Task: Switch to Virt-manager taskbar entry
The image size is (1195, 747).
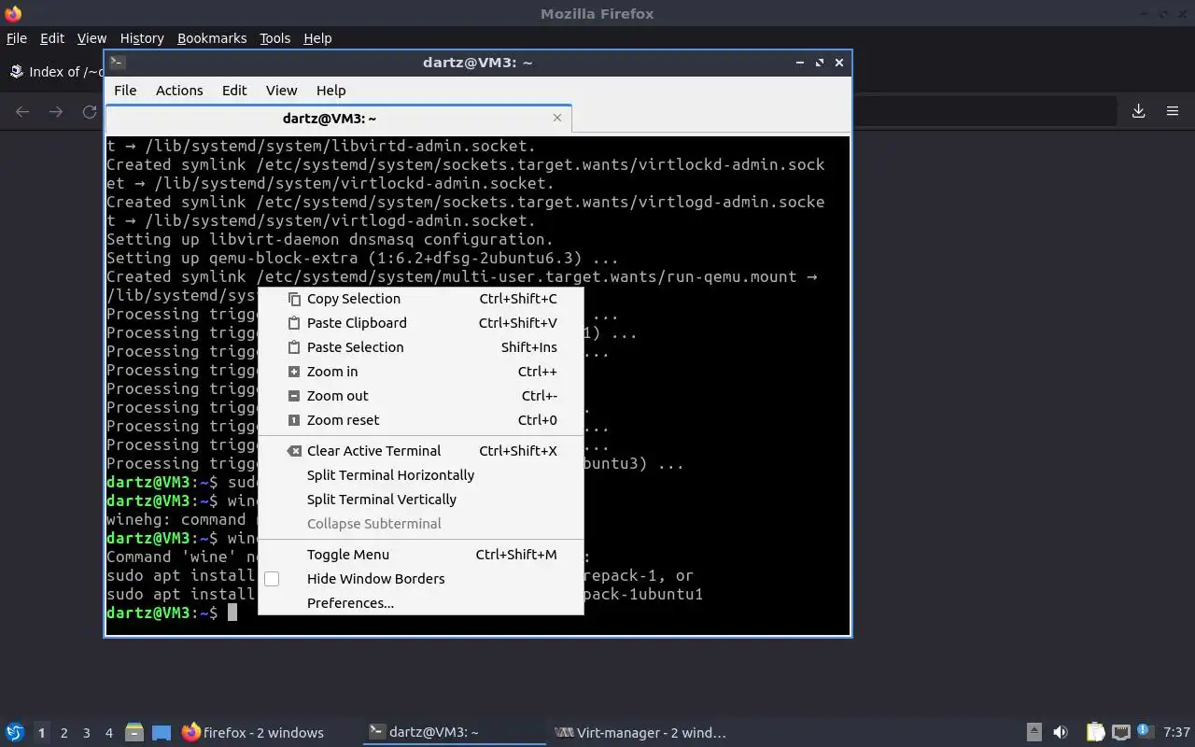Action: (x=640, y=733)
